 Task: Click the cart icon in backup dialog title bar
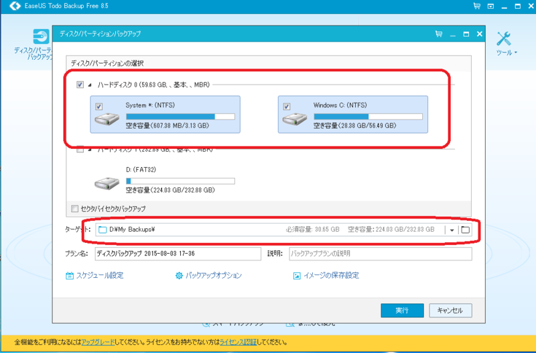tap(439, 34)
